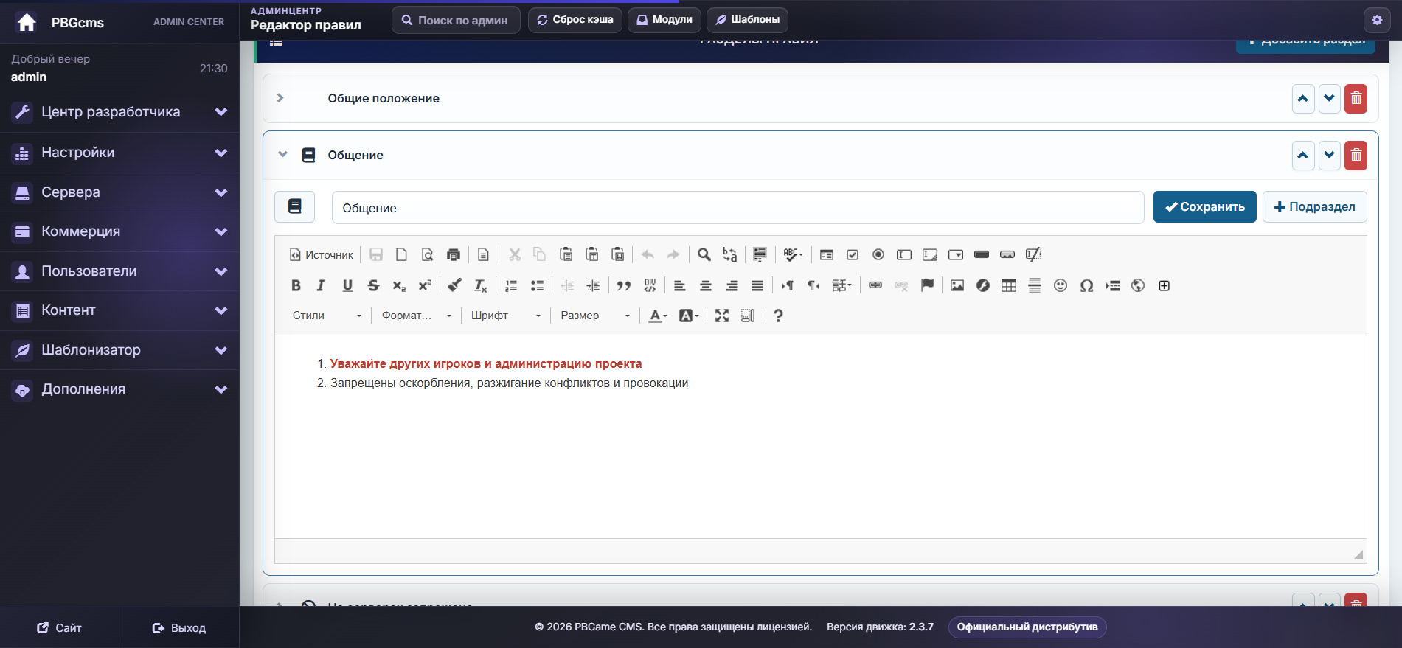Open the spell check ABC dropdown
The height and width of the screenshot is (648, 1402).
(x=793, y=255)
